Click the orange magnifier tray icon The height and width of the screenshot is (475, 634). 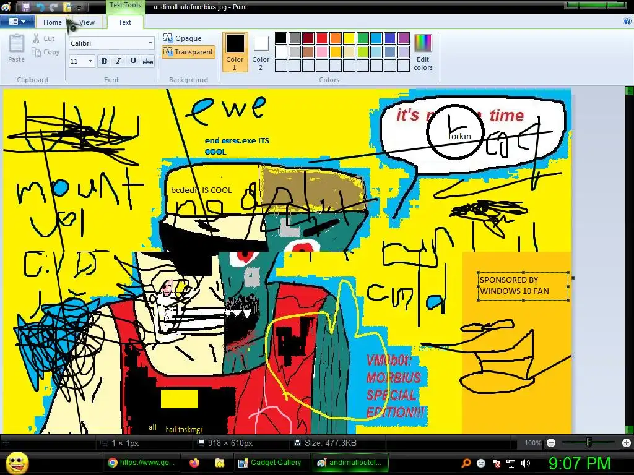tap(466, 463)
